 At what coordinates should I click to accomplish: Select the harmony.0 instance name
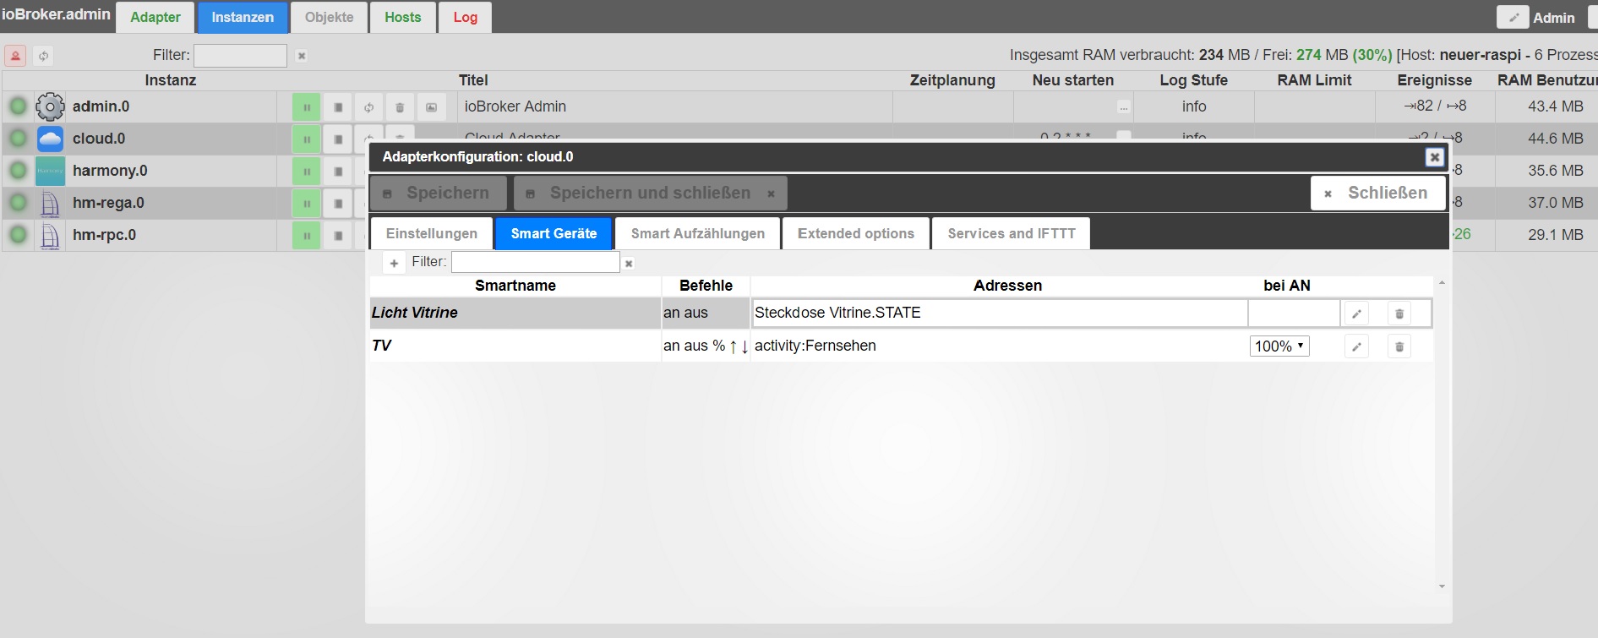[x=110, y=171]
